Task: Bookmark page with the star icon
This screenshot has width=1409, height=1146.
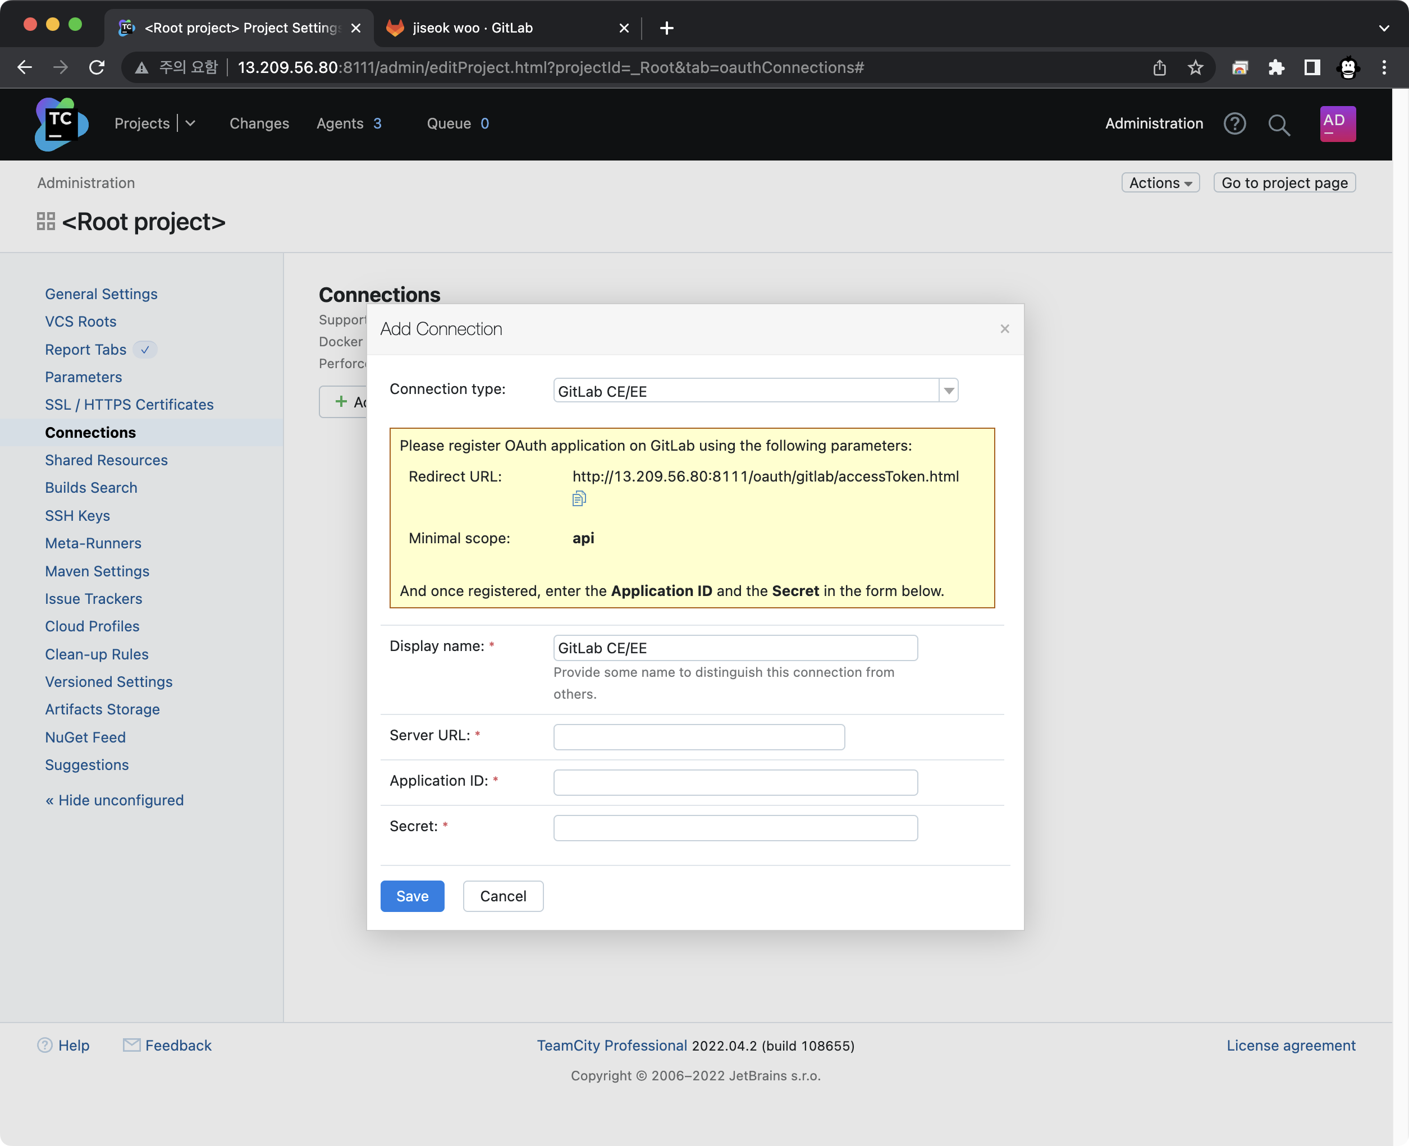Action: [x=1195, y=67]
